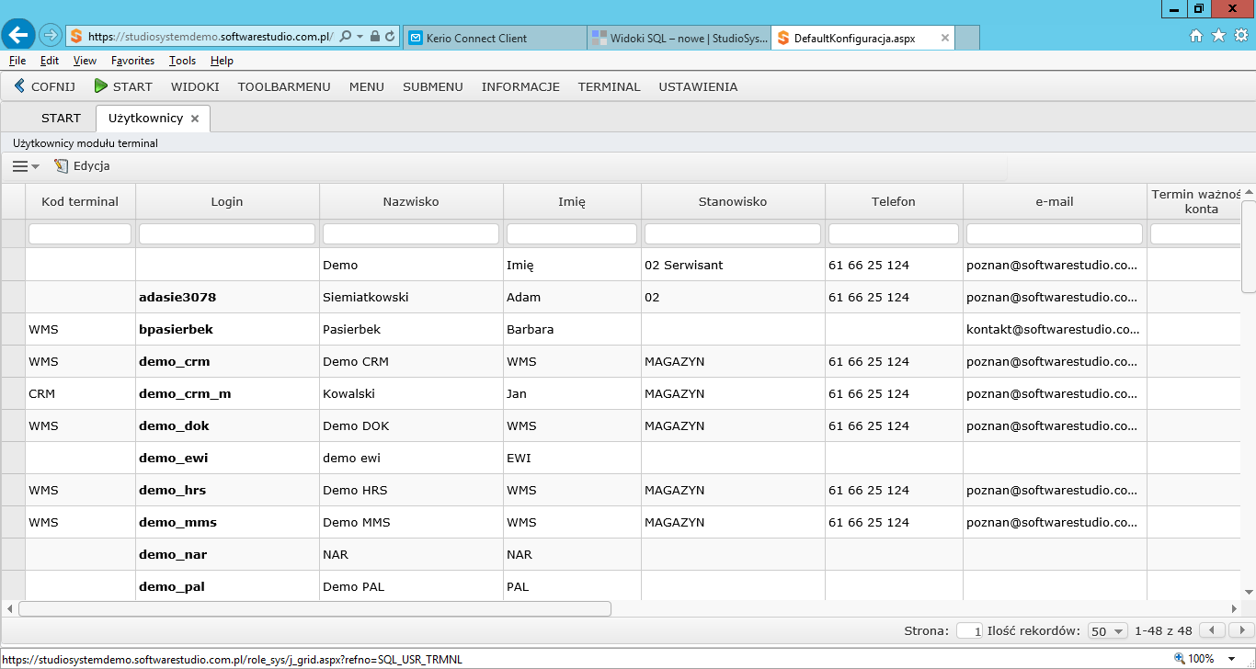Expand the zoom level dropdown at 100%
This screenshot has height=669, width=1256.
coord(1233,659)
